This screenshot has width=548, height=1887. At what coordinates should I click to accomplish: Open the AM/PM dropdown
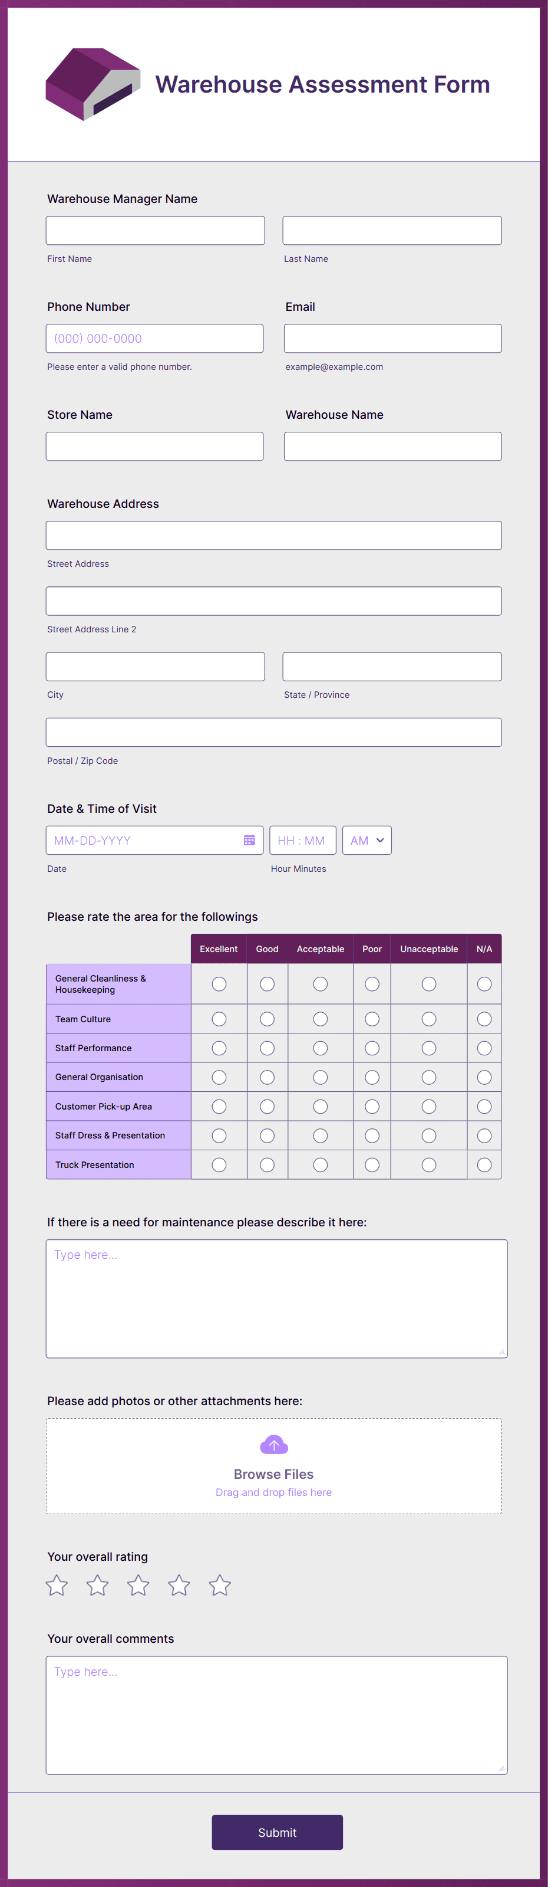[x=367, y=840]
